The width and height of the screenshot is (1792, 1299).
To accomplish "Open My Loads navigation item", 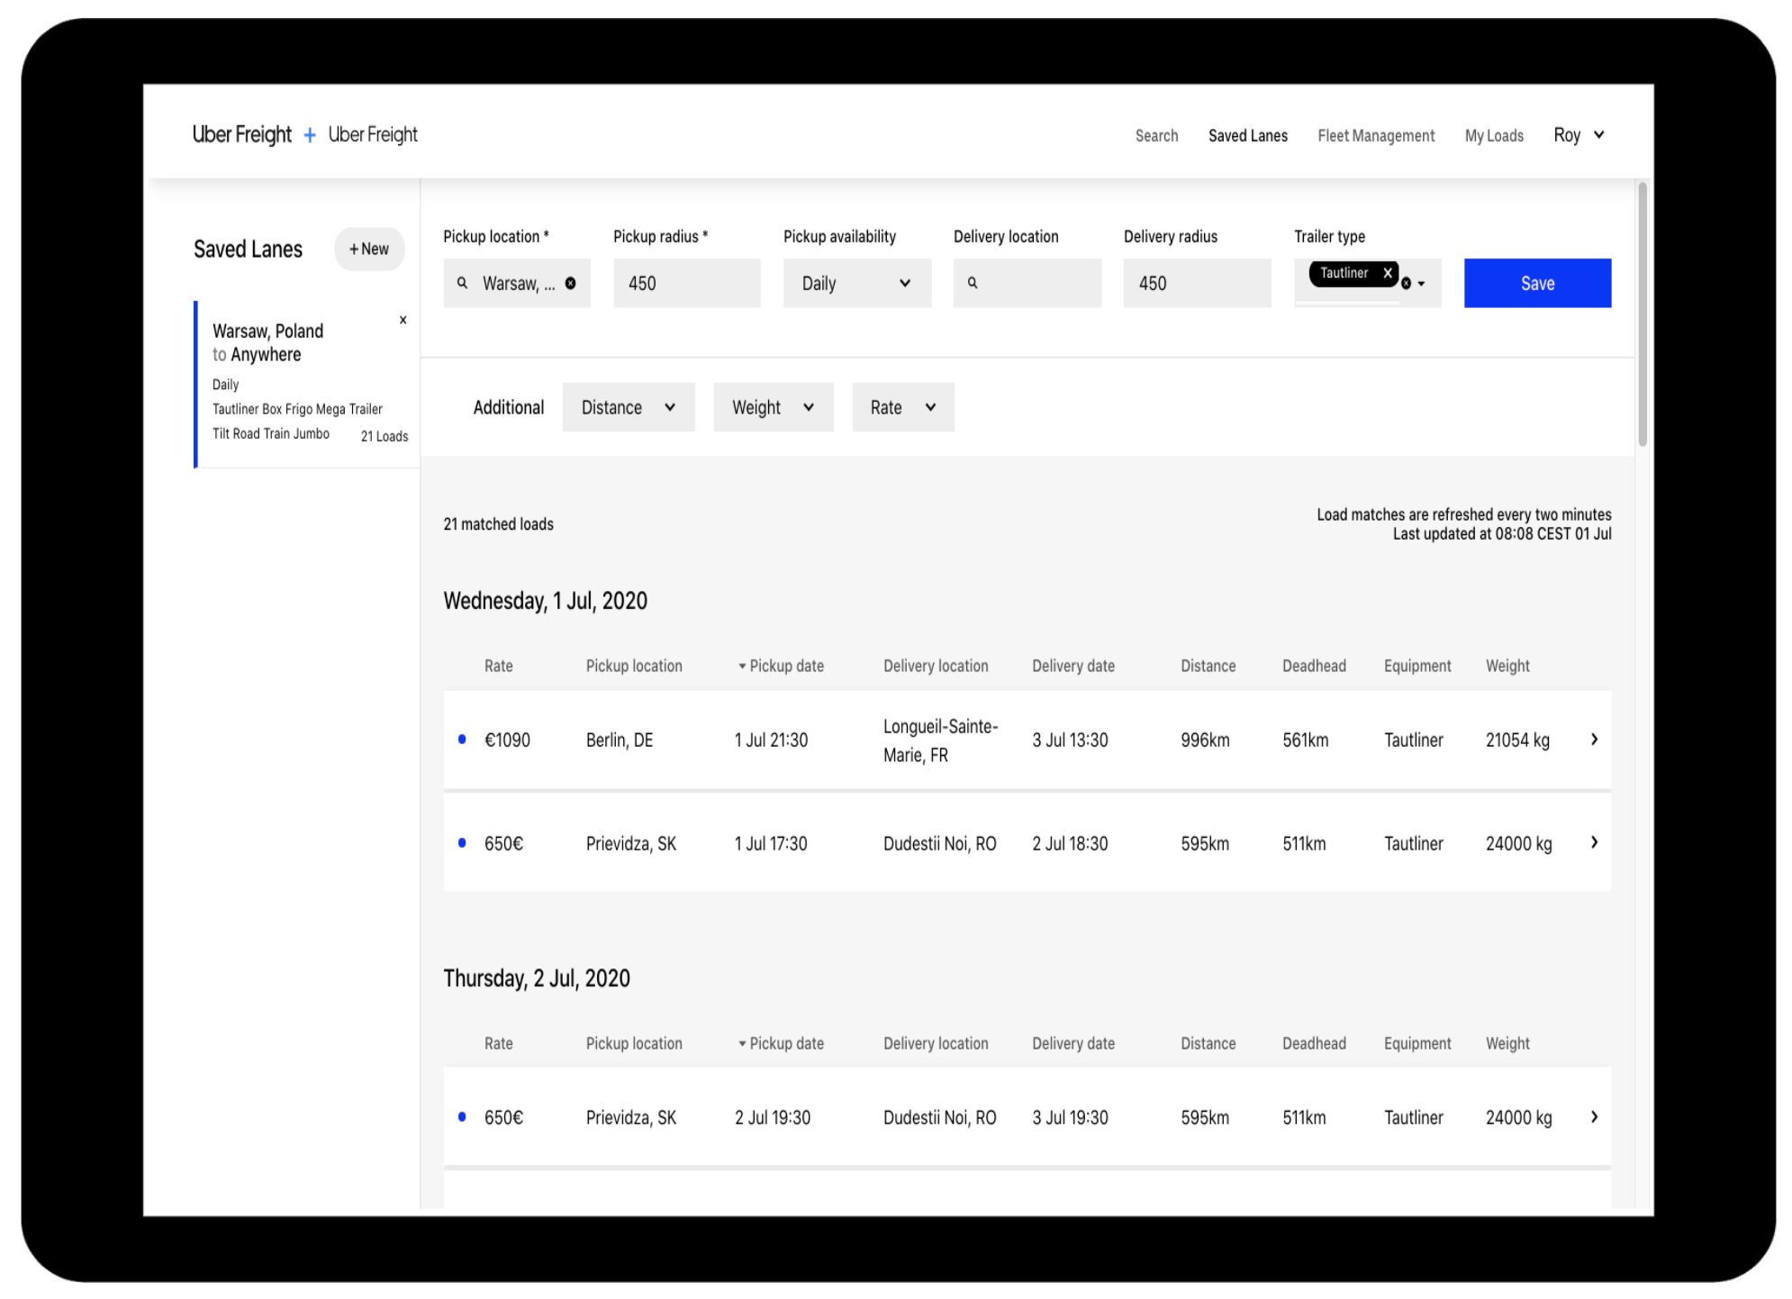I will pos(1494,135).
